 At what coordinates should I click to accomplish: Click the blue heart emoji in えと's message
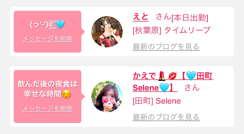(x=60, y=24)
